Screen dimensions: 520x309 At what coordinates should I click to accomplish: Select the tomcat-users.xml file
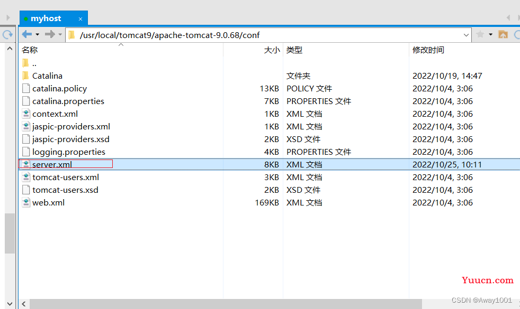(66, 177)
